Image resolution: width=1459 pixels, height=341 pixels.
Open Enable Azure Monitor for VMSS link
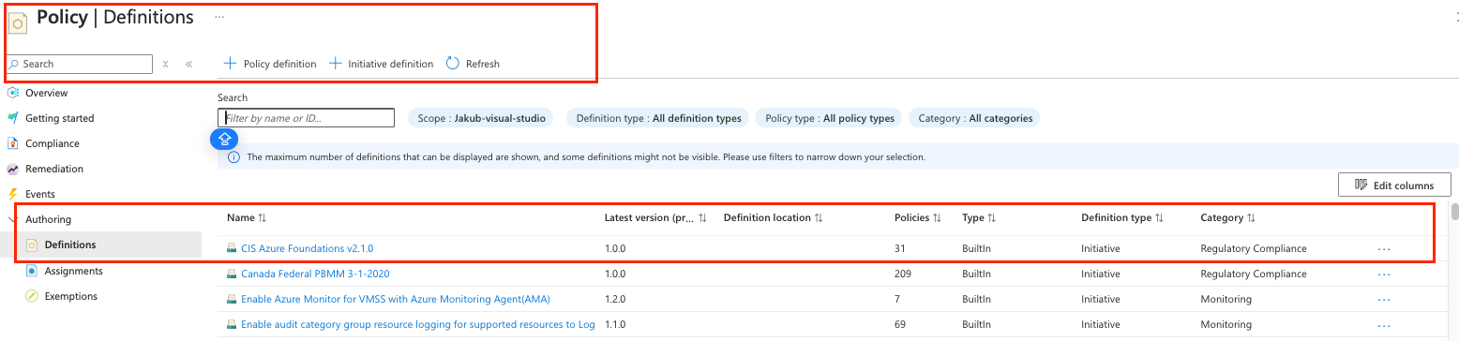(396, 299)
